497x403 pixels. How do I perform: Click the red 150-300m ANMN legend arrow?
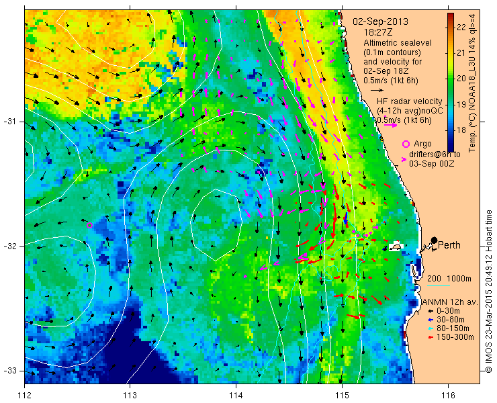click(430, 337)
